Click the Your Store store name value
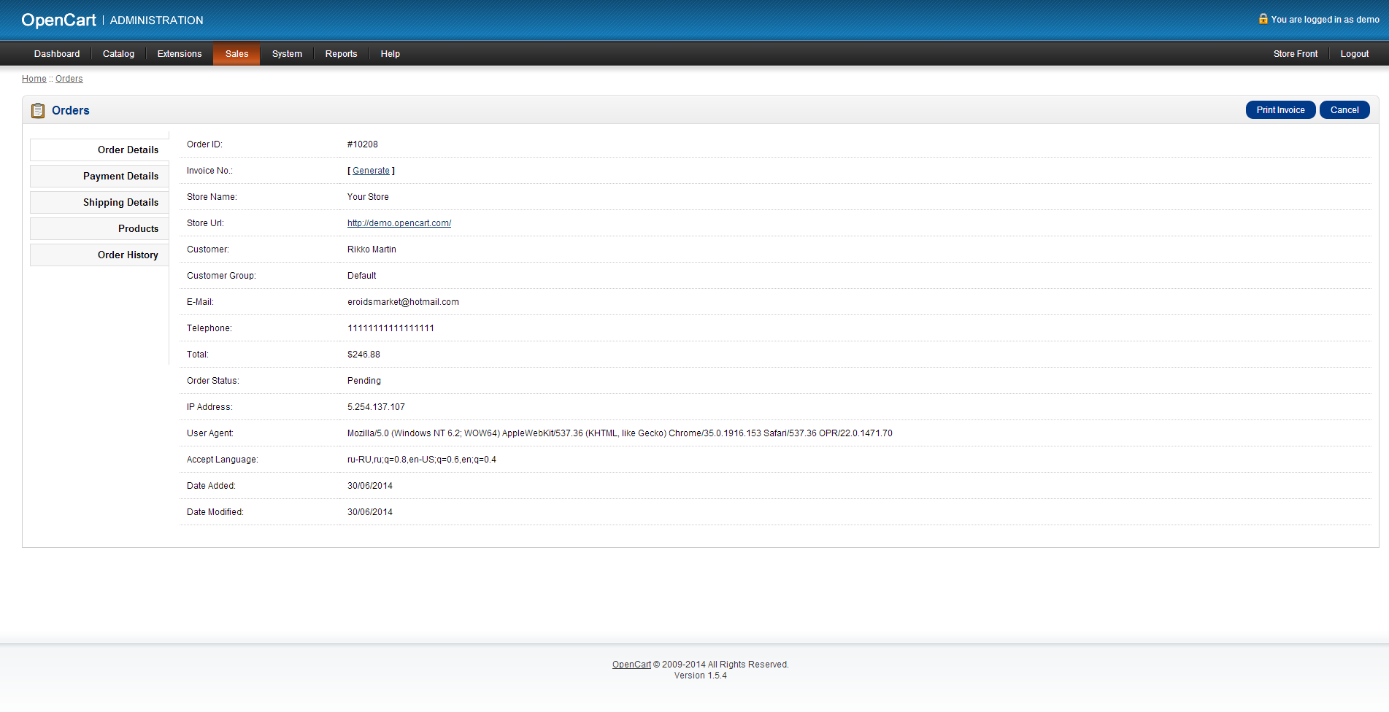Screen dimensions: 1389x712 pyautogui.click(x=368, y=197)
